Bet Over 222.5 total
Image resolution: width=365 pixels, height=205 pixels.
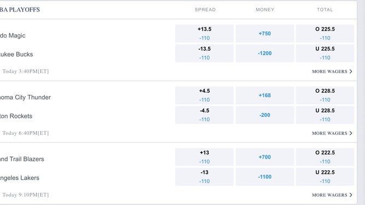(x=325, y=157)
